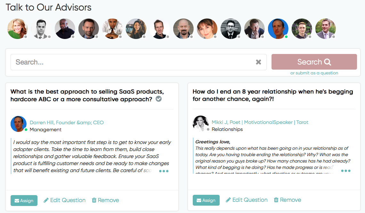Remove the SaaS products question
Image resolution: width=365 pixels, height=213 pixels.
pyautogui.click(x=105, y=200)
